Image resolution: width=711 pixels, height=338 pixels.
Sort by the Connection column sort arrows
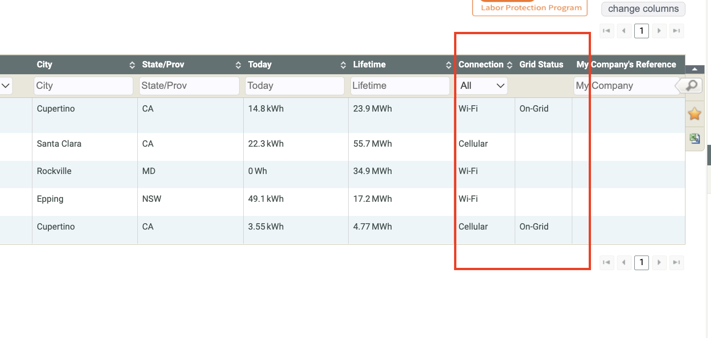509,65
